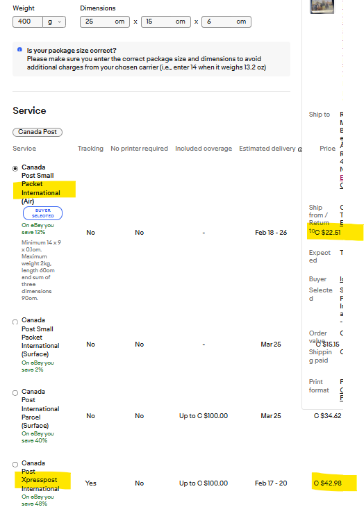The height and width of the screenshot is (523, 364).
Task: Click the Print format label in sidebar
Action: 319,386
